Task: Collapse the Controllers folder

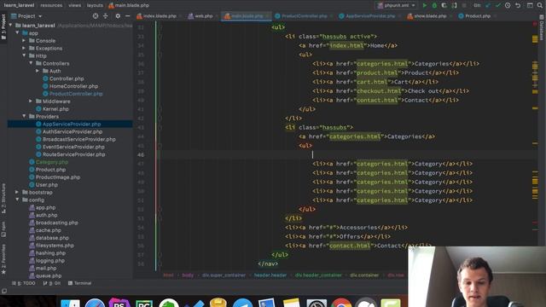Action: [31, 63]
